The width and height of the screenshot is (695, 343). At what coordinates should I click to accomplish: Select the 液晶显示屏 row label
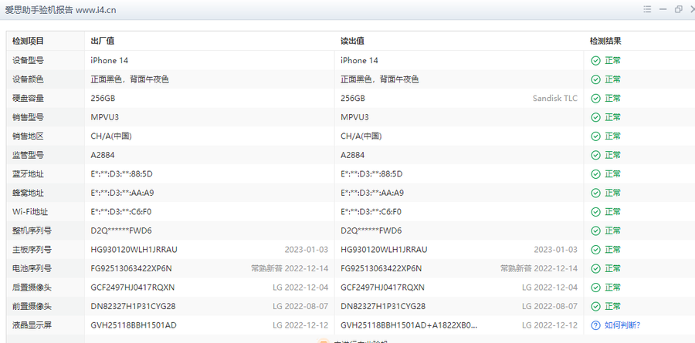click(x=32, y=325)
